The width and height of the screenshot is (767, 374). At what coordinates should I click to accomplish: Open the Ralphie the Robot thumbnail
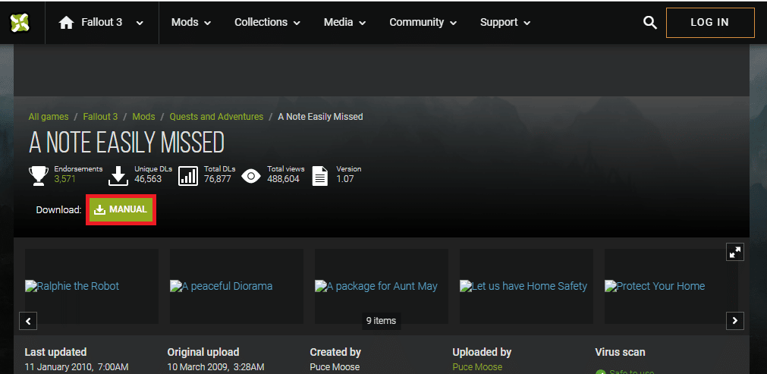(x=92, y=286)
